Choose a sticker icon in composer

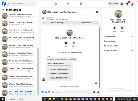(x=49, y=92)
